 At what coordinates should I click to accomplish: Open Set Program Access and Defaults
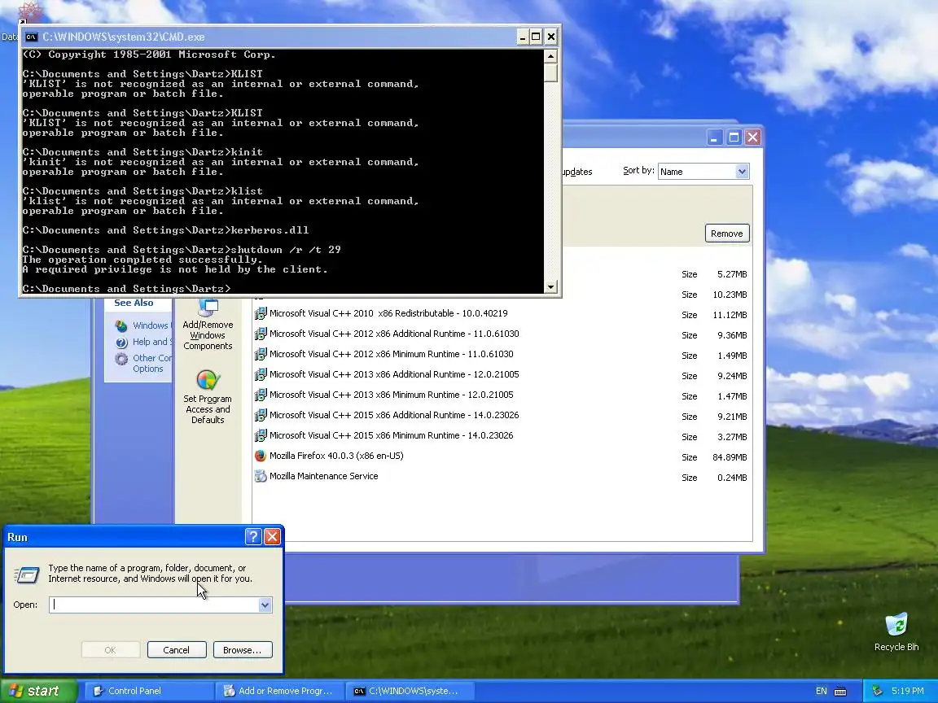(208, 395)
